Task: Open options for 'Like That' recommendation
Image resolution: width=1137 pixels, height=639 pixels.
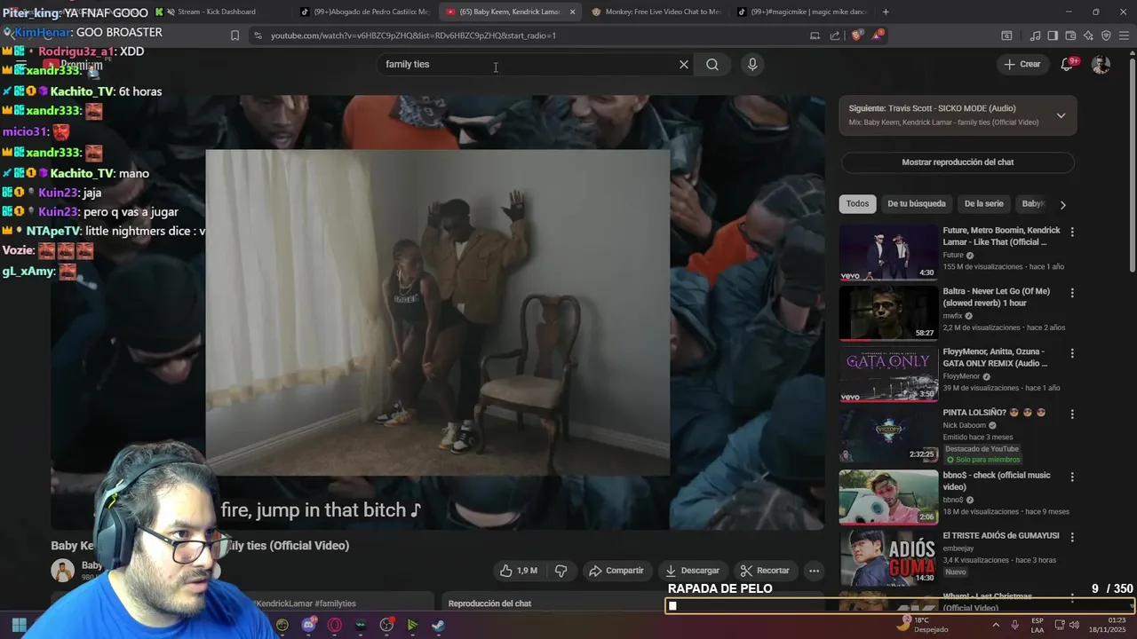Action: 1072,232
